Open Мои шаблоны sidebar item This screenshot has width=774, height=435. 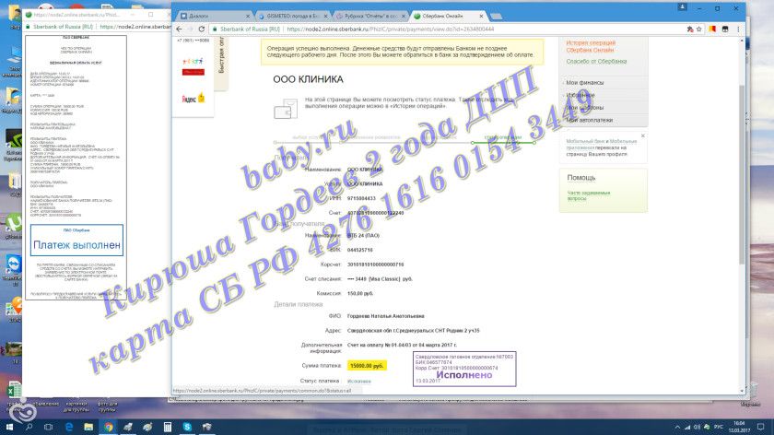(584, 107)
